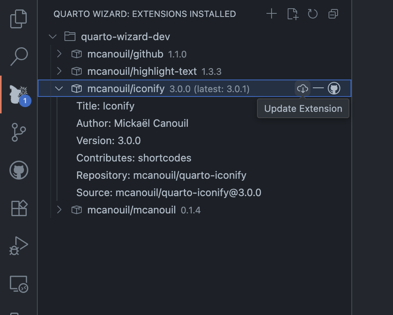
Task: Open the GitHub view in the activity bar
Action: click(18, 170)
